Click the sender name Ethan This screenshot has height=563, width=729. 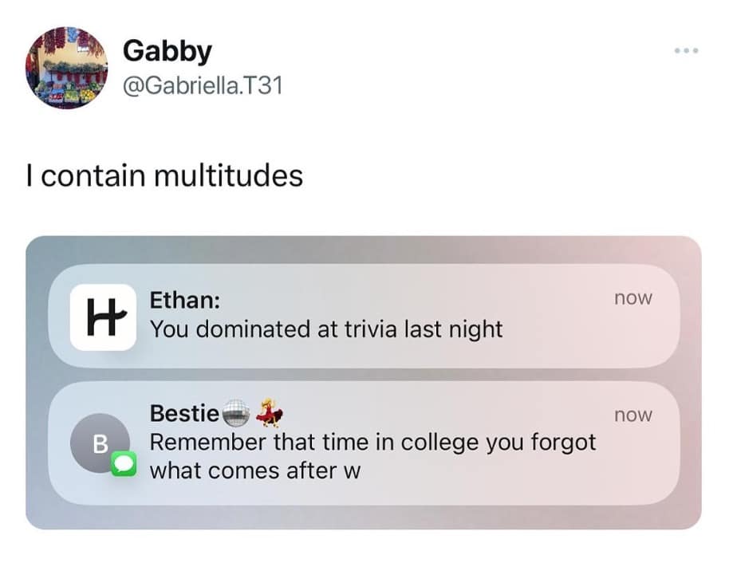coord(185,301)
